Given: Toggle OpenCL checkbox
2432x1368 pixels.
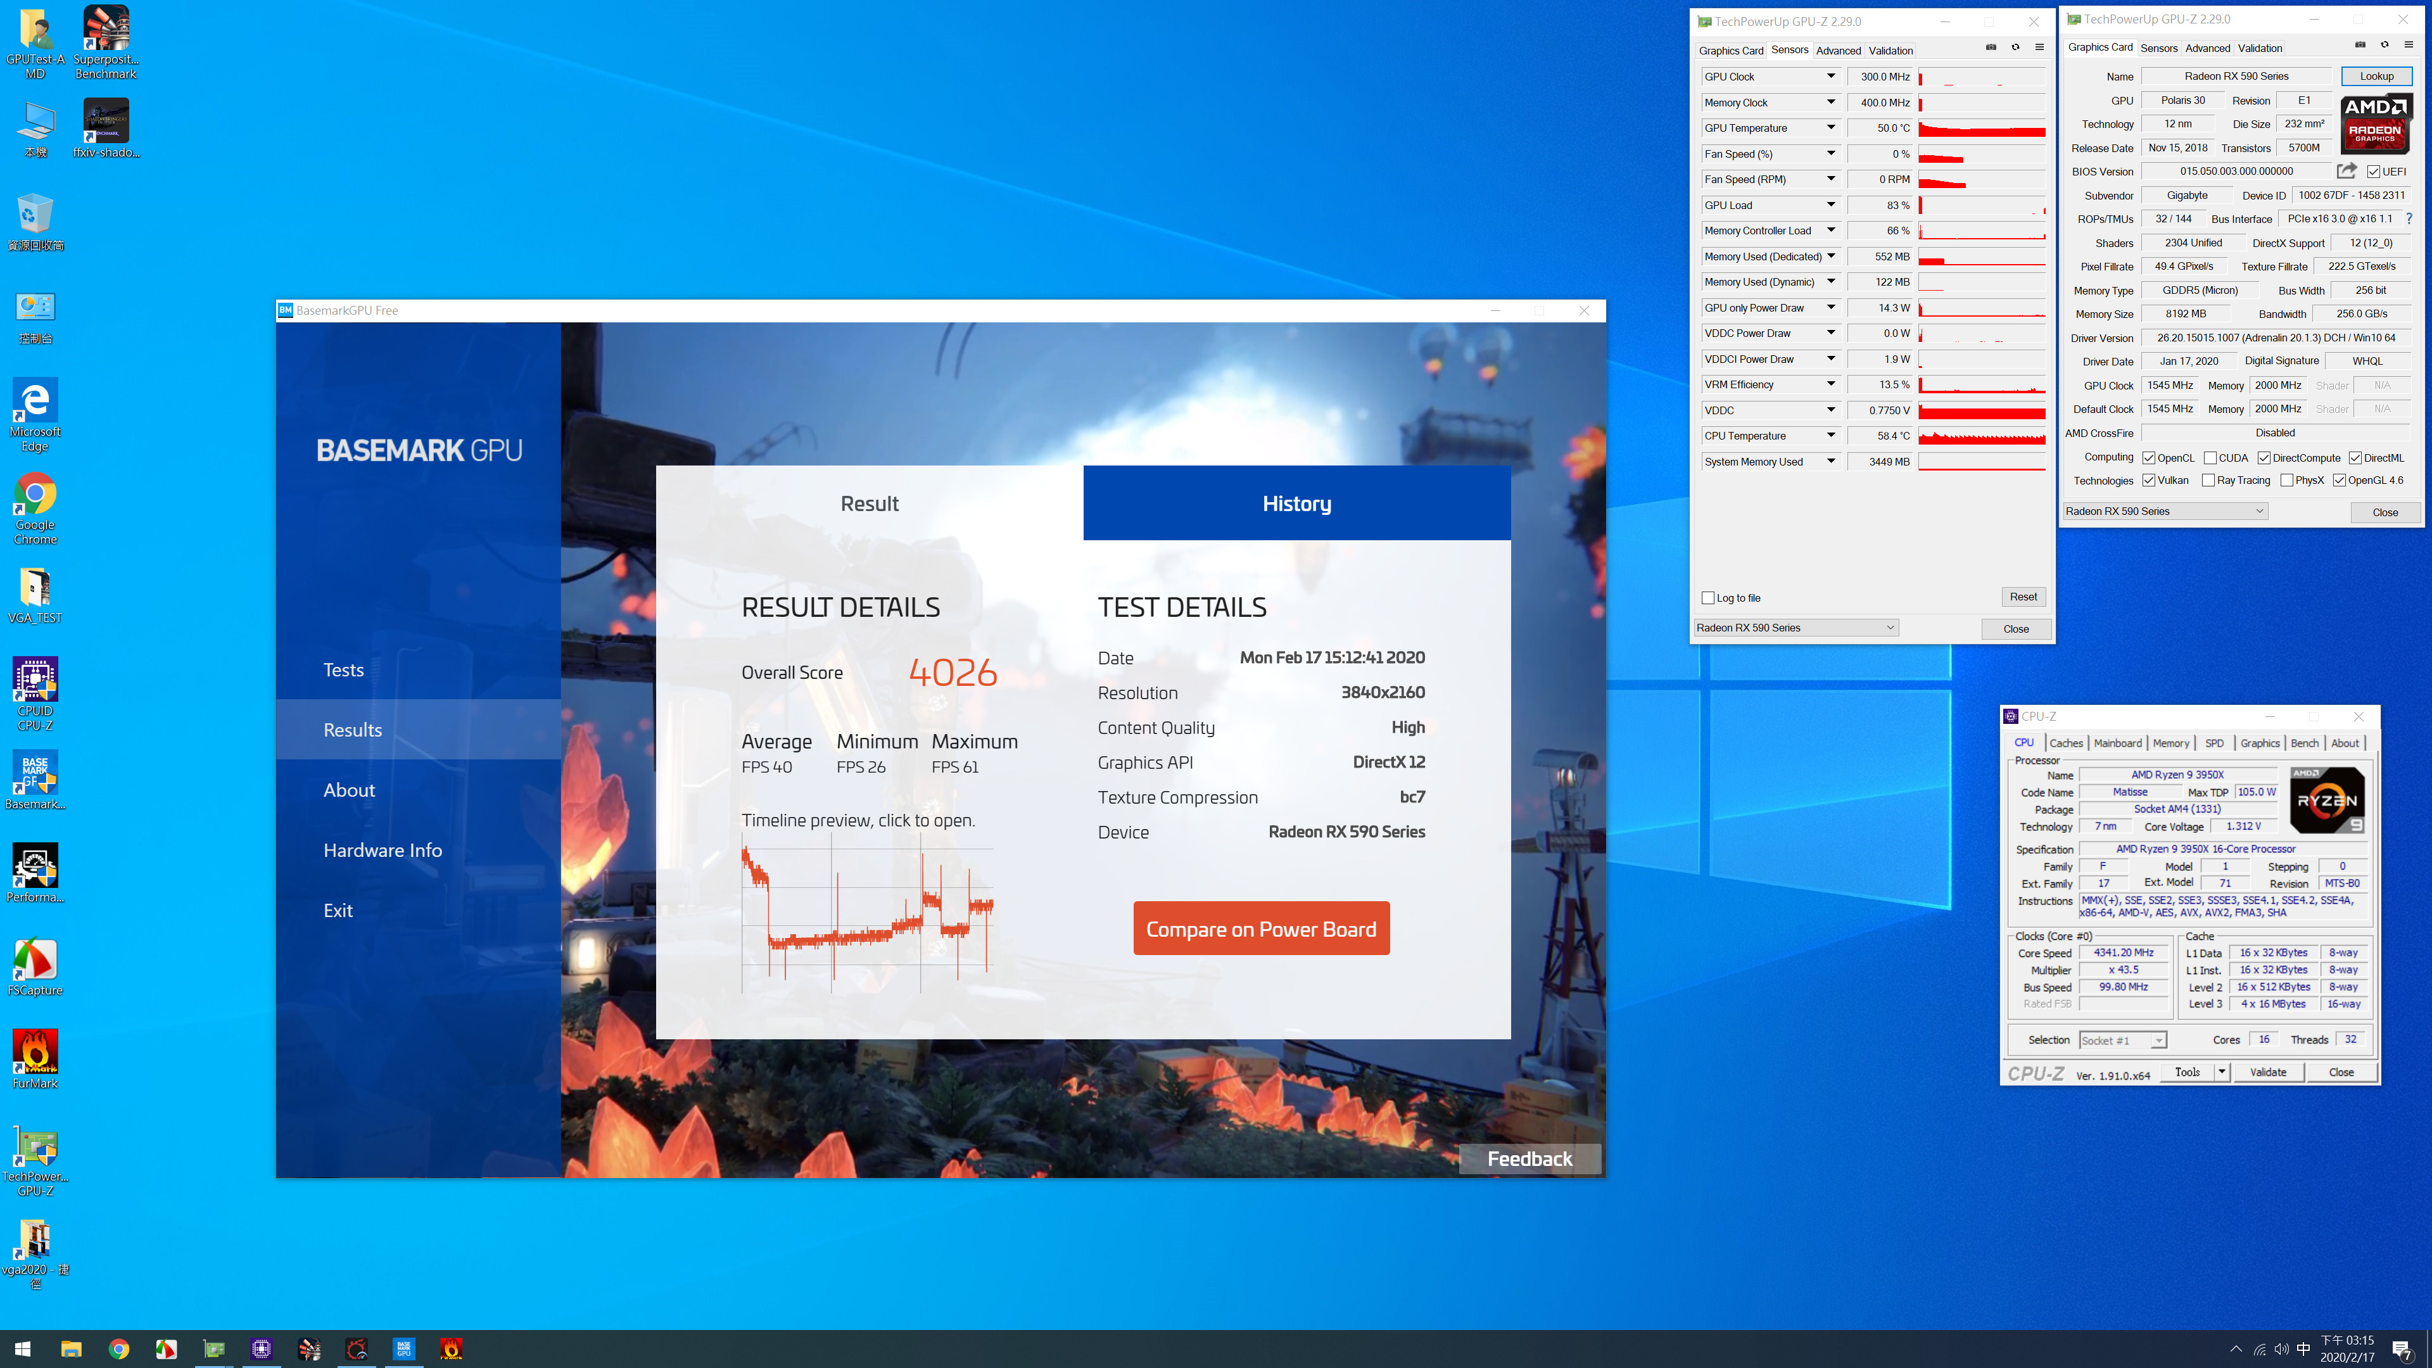Looking at the screenshot, I should [x=2149, y=458].
